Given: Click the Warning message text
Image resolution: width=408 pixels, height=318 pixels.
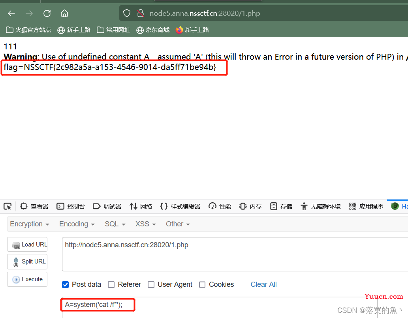Looking at the screenshot, I should tap(205, 57).
